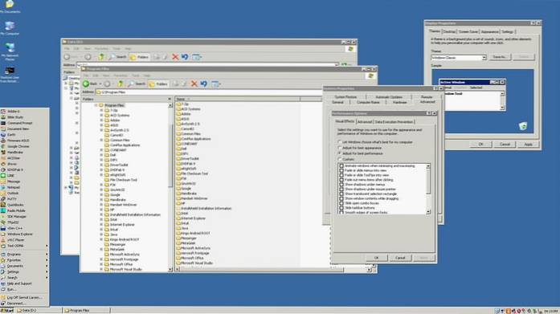The width and height of the screenshot is (560, 314).
Task: Click Search in Program Files window toolbar
Action: [137, 84]
